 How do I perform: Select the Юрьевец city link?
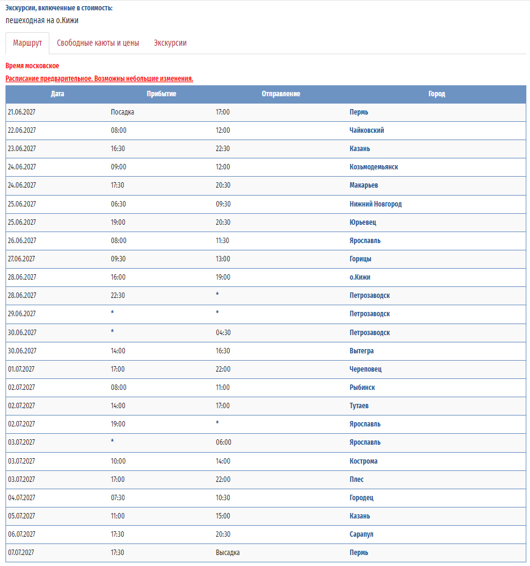coord(362,222)
